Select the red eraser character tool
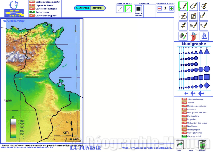Image resolution: width=213 pixels, height=153 pixels. [193, 36]
